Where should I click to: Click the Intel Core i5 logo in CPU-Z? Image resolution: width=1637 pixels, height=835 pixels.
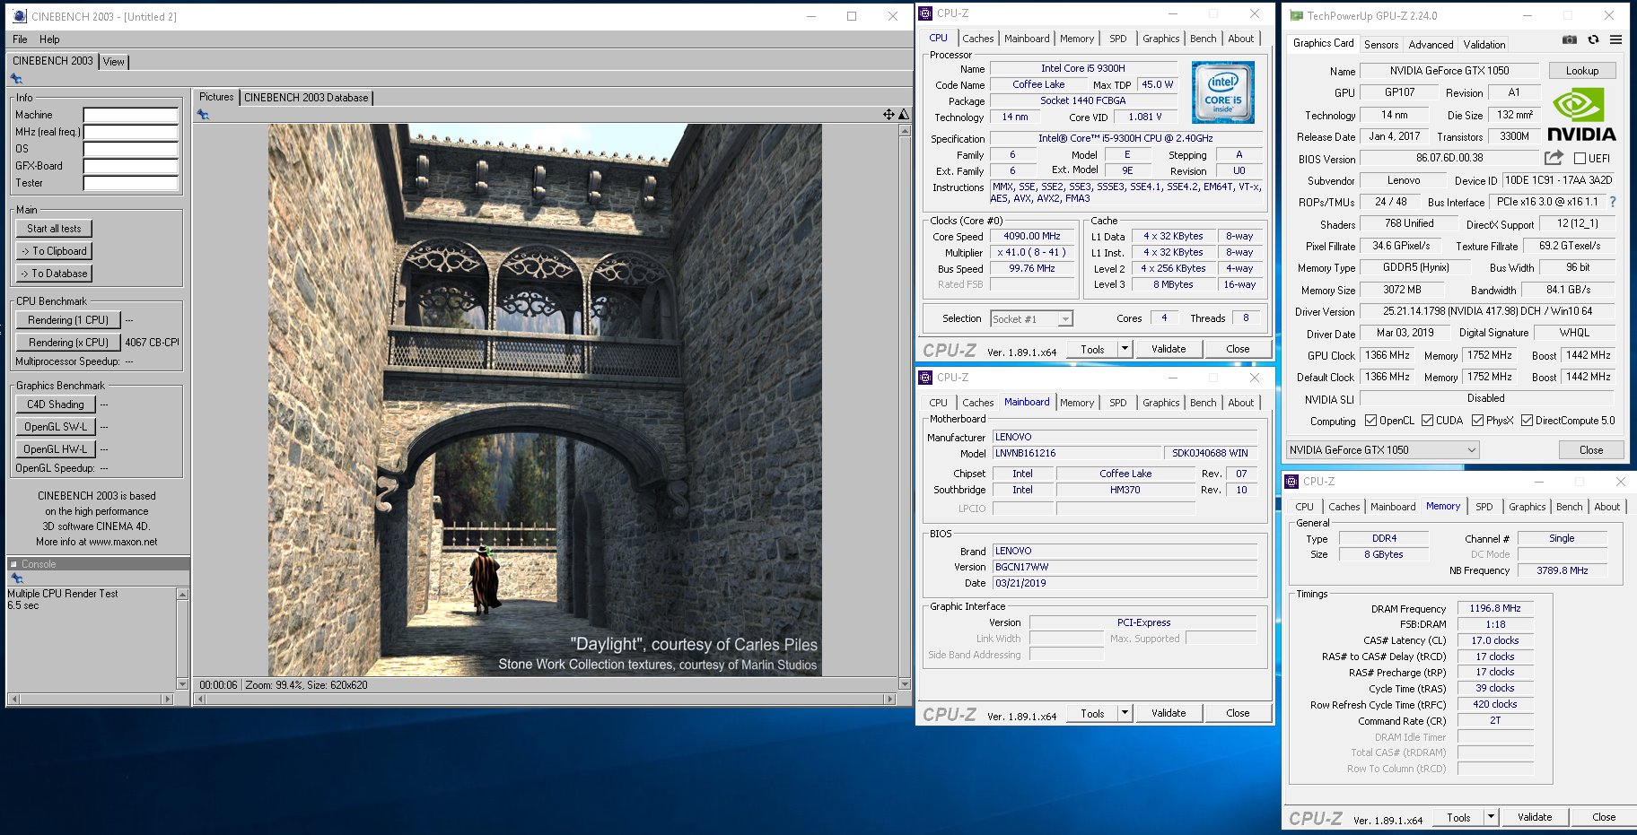point(1222,92)
